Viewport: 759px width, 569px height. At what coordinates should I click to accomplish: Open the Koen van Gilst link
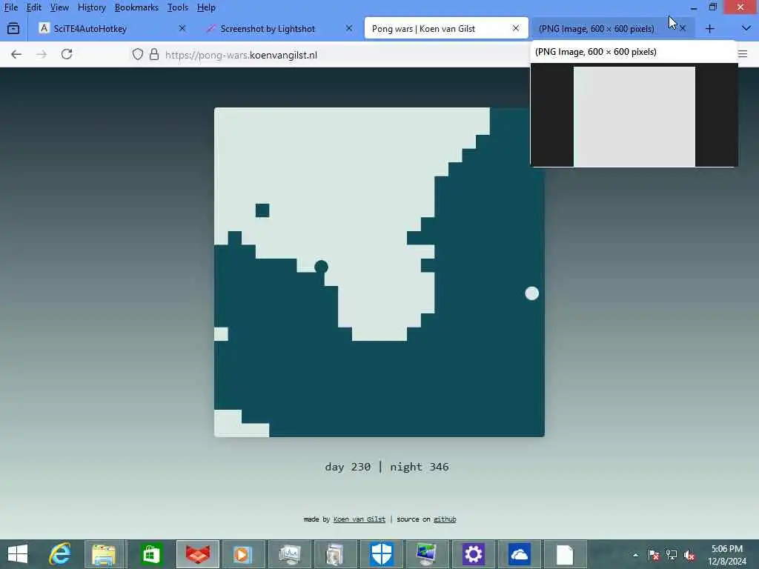[x=359, y=519]
